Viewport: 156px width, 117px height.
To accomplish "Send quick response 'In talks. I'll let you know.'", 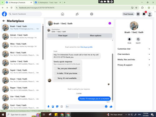I will (67, 73).
